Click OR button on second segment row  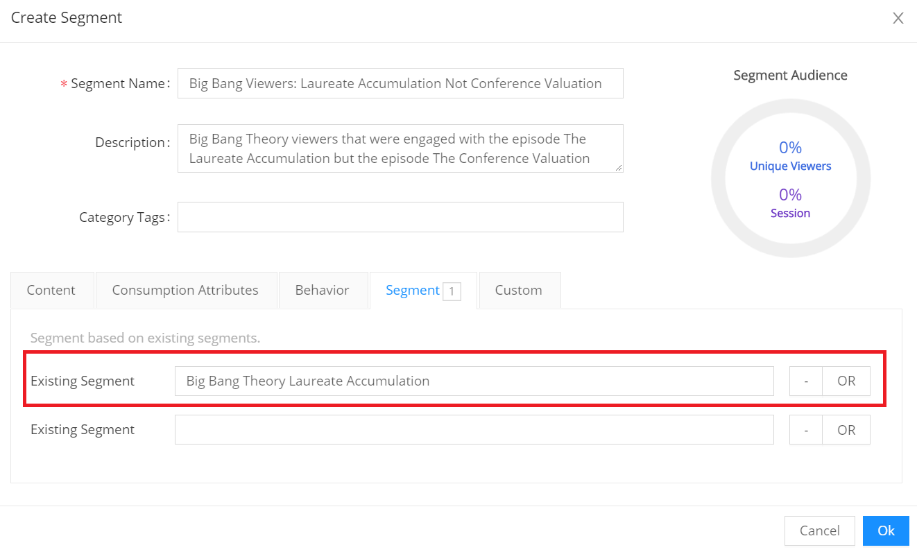click(846, 430)
